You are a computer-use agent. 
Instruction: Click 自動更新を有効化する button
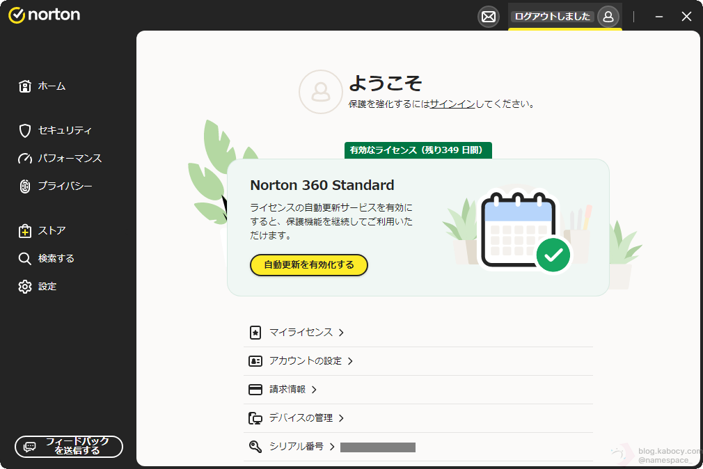[x=308, y=265]
